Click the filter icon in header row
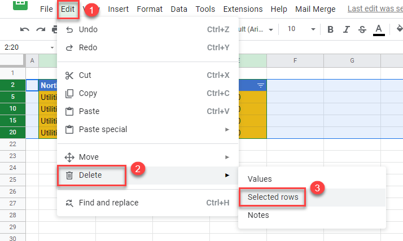The width and height of the screenshot is (403, 241). click(x=260, y=85)
